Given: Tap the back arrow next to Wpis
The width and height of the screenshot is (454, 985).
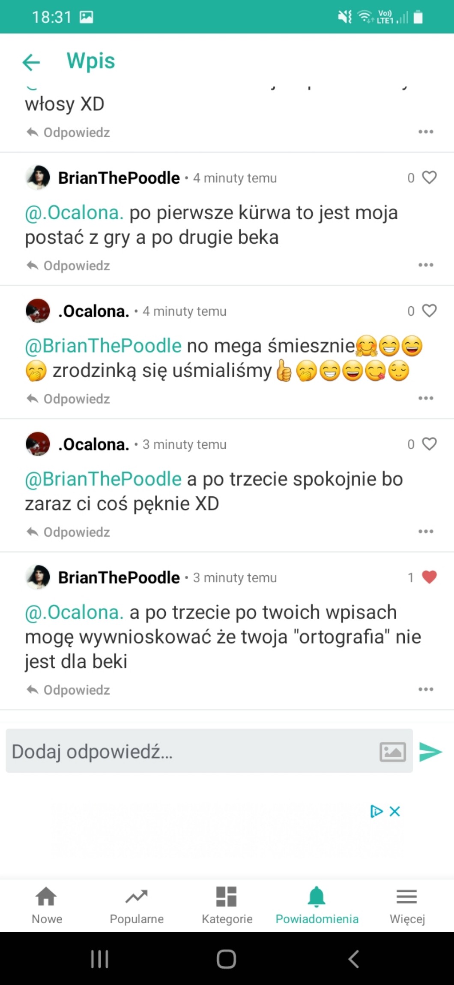Looking at the screenshot, I should 31,62.
